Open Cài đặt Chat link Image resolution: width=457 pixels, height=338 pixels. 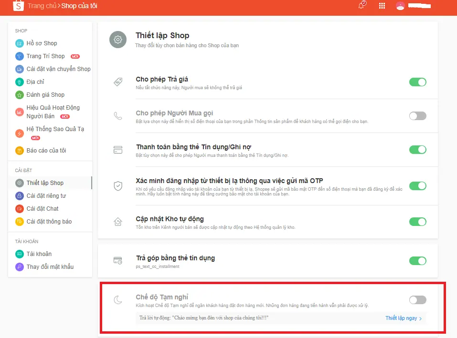click(x=42, y=208)
